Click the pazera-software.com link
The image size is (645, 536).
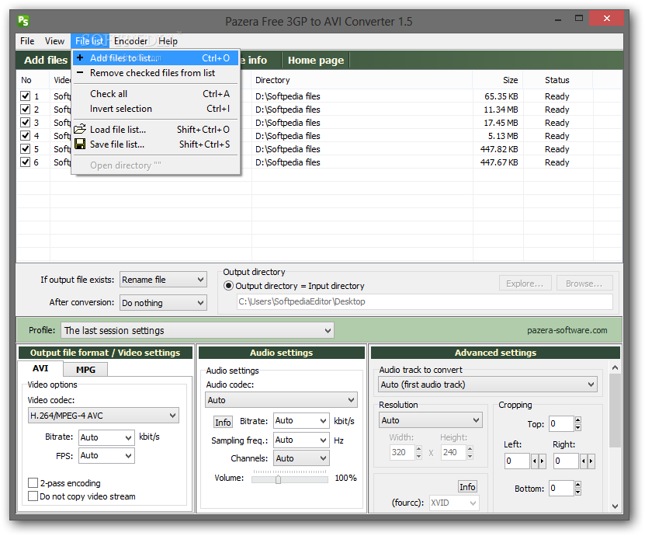(x=567, y=330)
